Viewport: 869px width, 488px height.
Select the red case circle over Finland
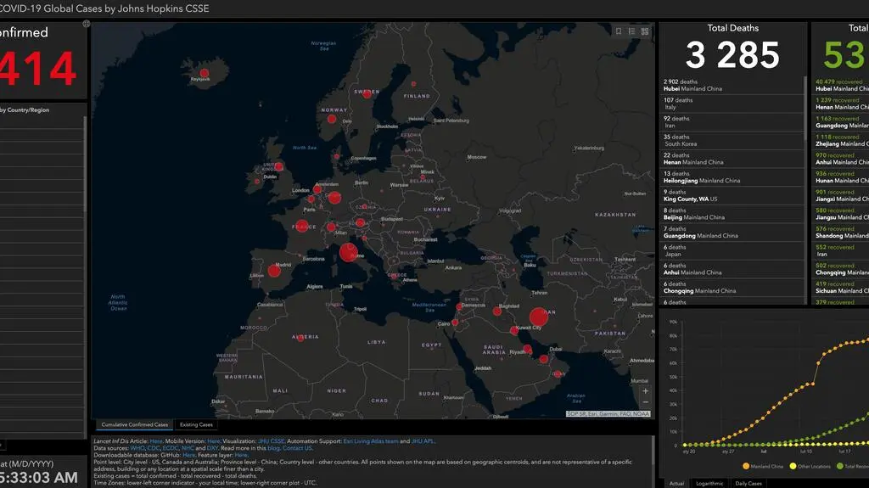[413, 84]
